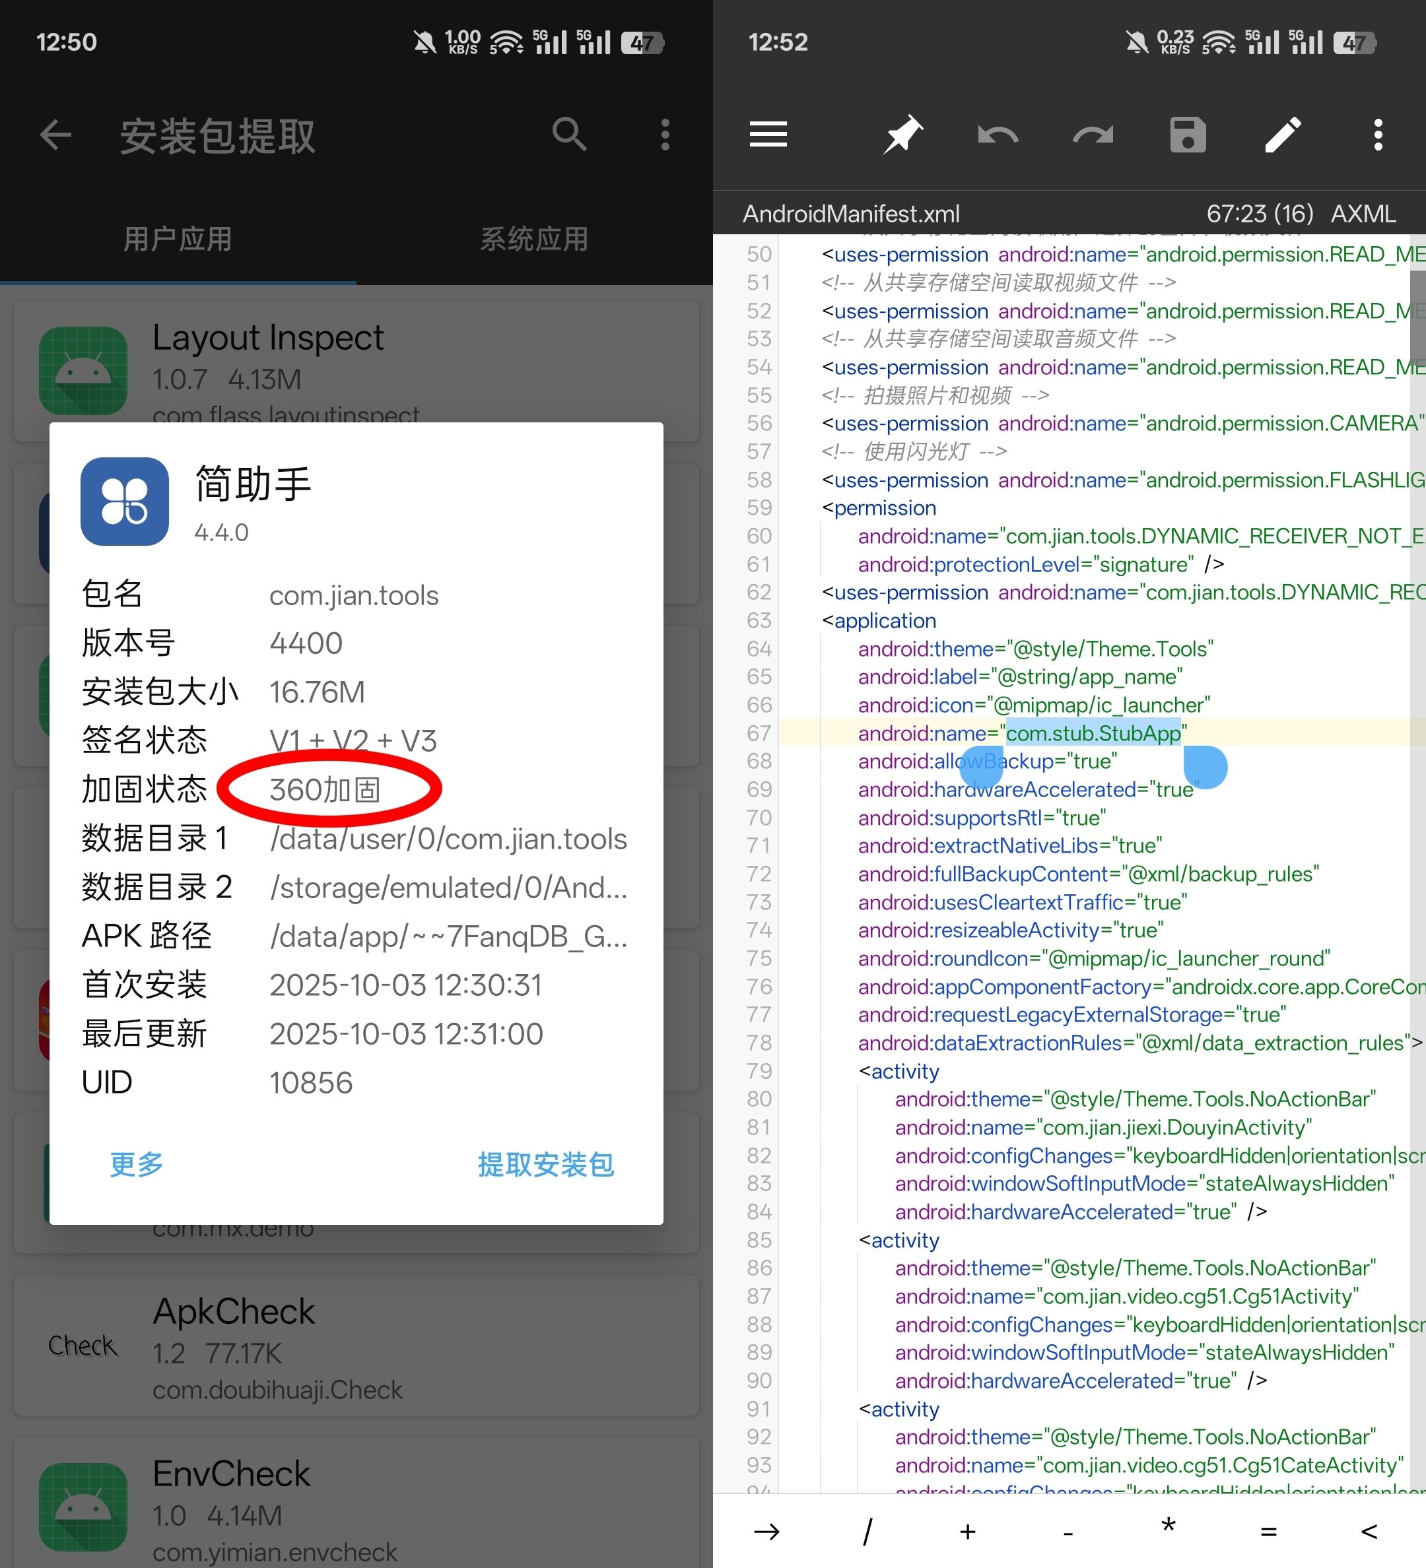The height and width of the screenshot is (1568, 1426).
Task: Click android:fullBackupContent line 72
Action: (1089, 874)
